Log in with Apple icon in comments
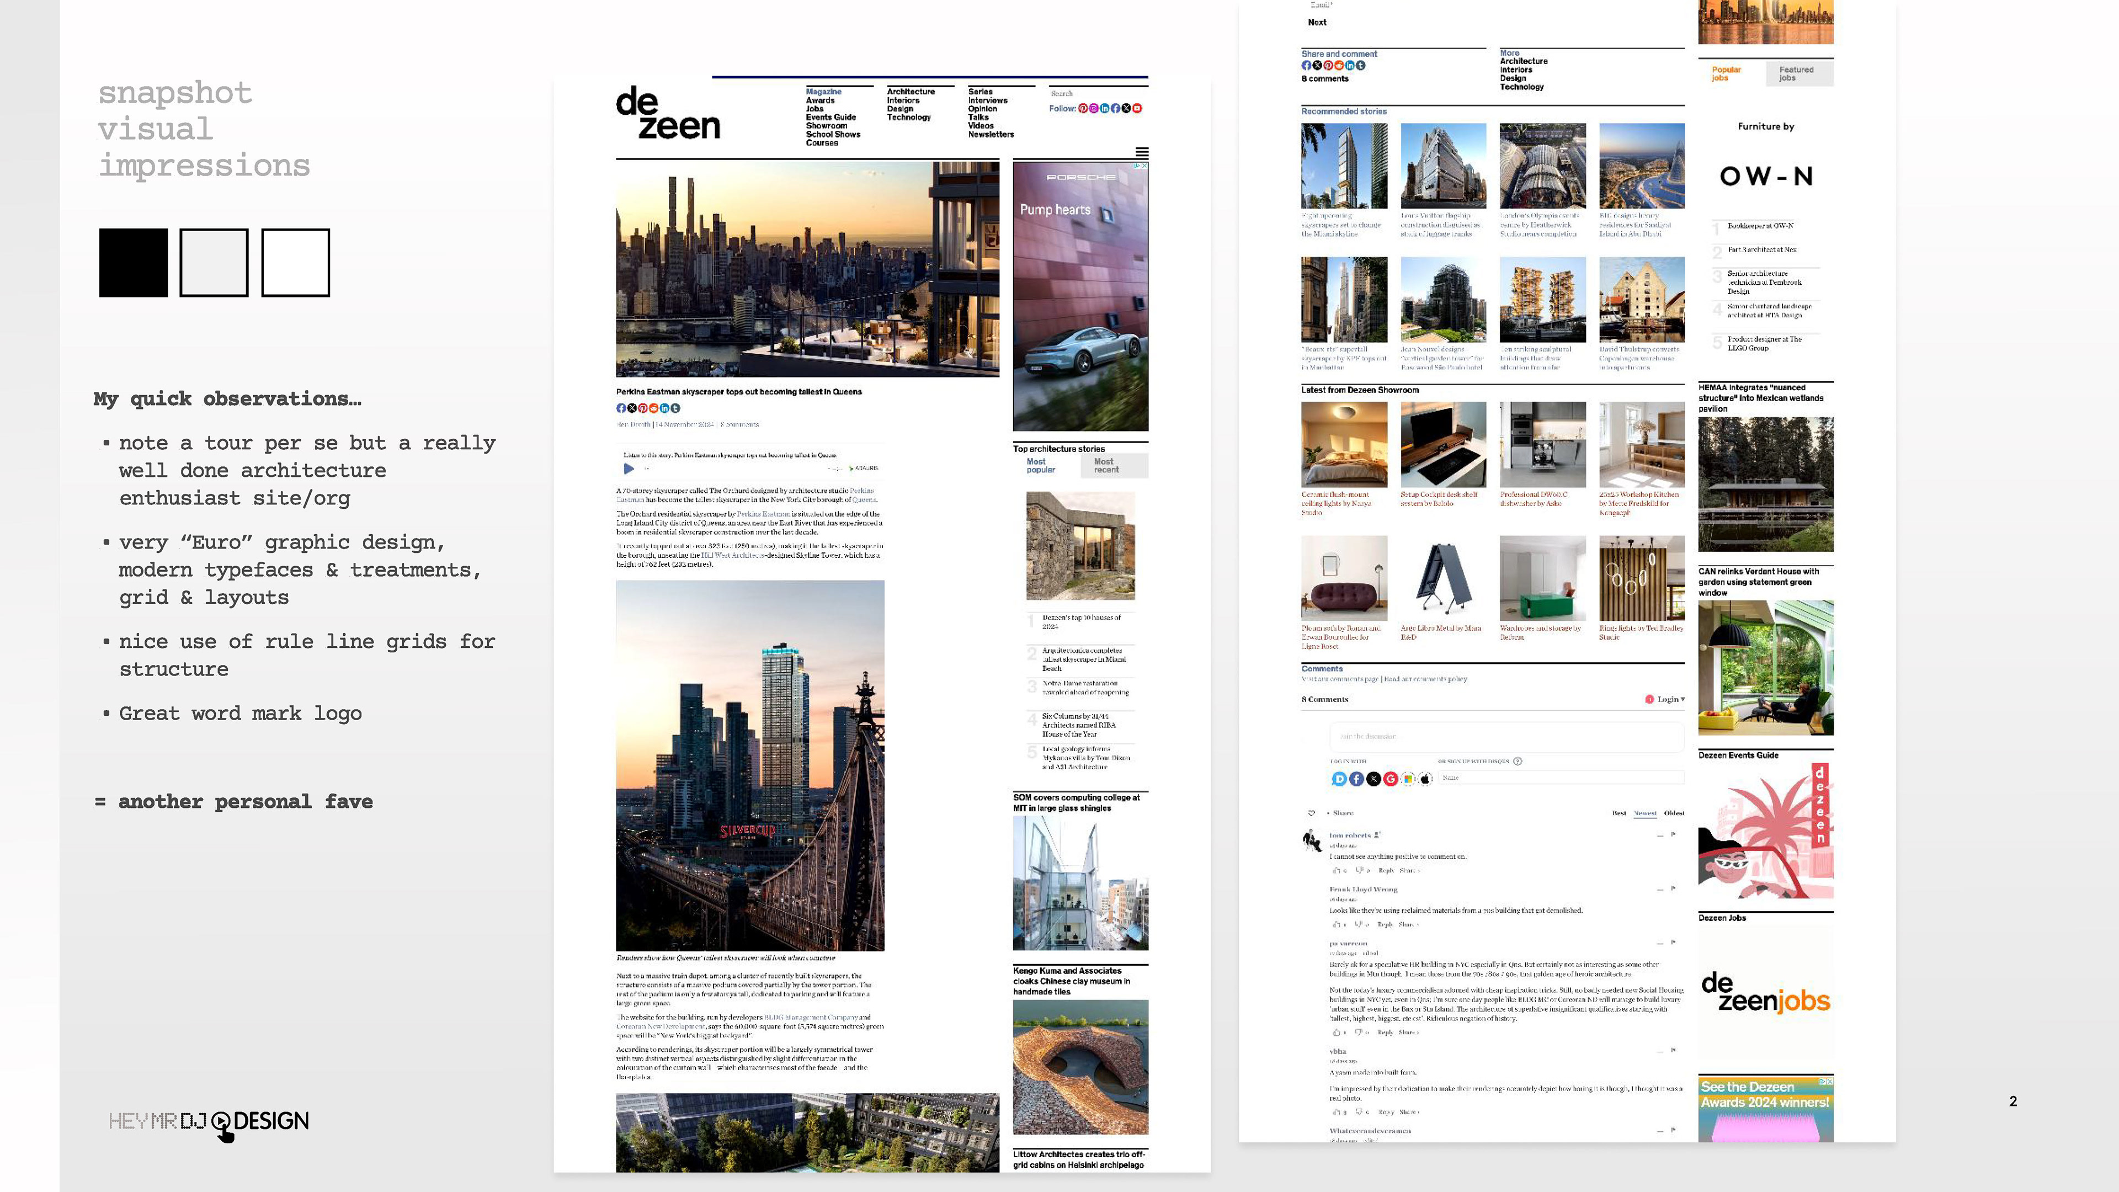This screenshot has width=2119, height=1192. pos(1425,779)
